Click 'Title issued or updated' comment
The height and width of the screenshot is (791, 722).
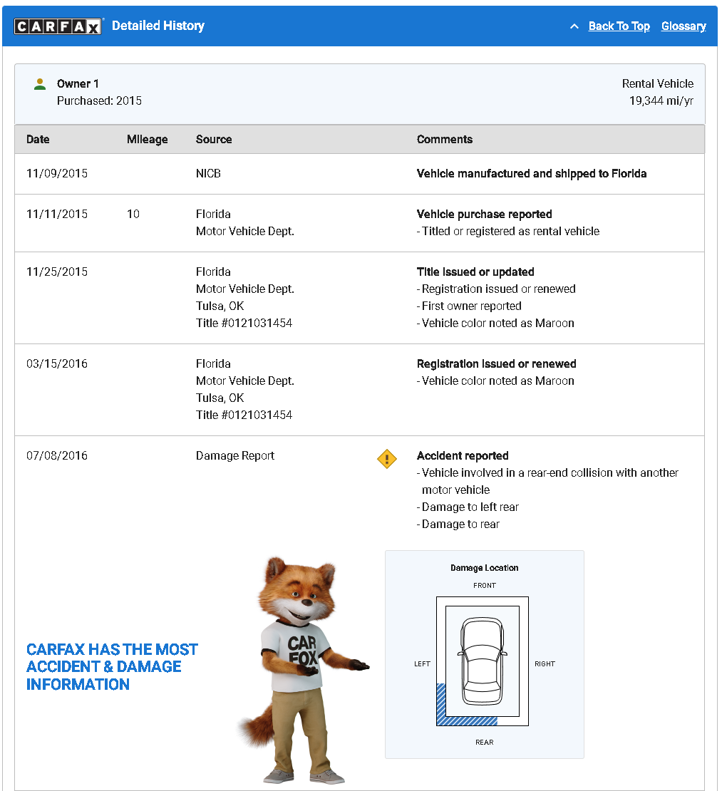(475, 272)
